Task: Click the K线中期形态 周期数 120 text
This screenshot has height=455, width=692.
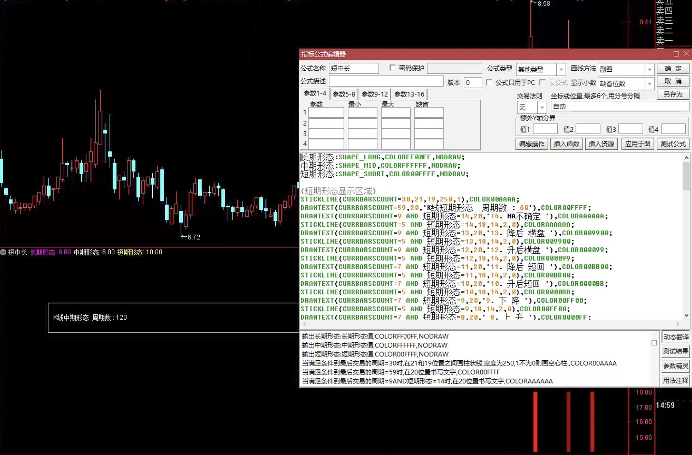Action: tap(90, 318)
